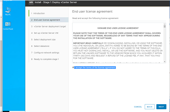170x112 pixels.
Task: Open the Select deployment size step
Action: (44, 40)
